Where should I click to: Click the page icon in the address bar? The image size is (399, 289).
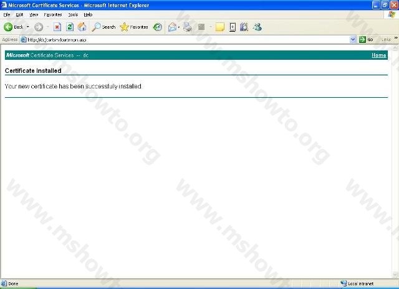point(24,40)
